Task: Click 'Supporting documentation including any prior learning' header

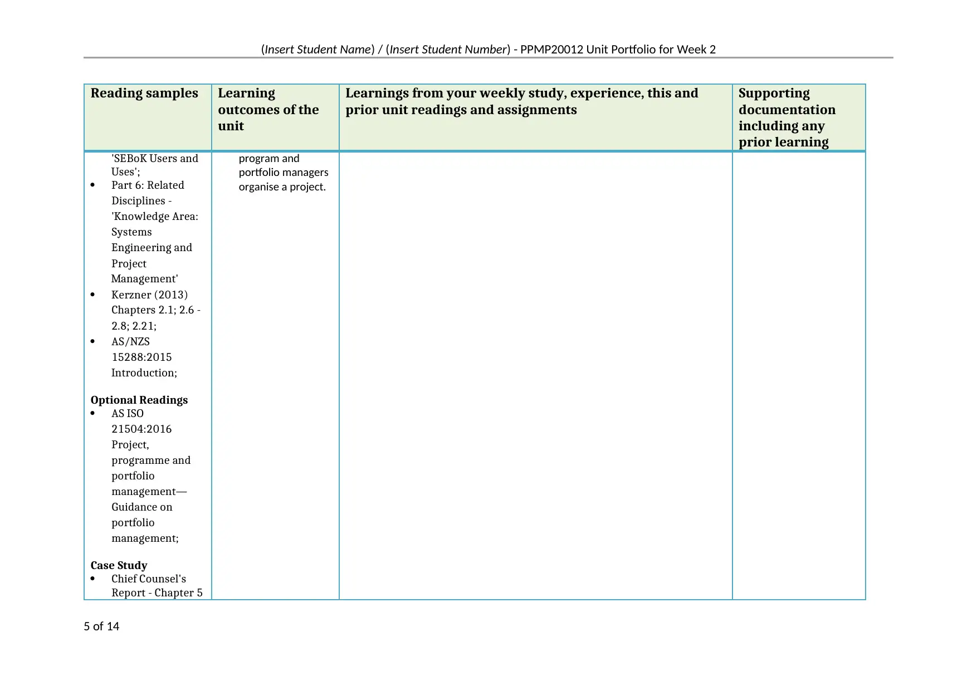Action: pos(787,117)
